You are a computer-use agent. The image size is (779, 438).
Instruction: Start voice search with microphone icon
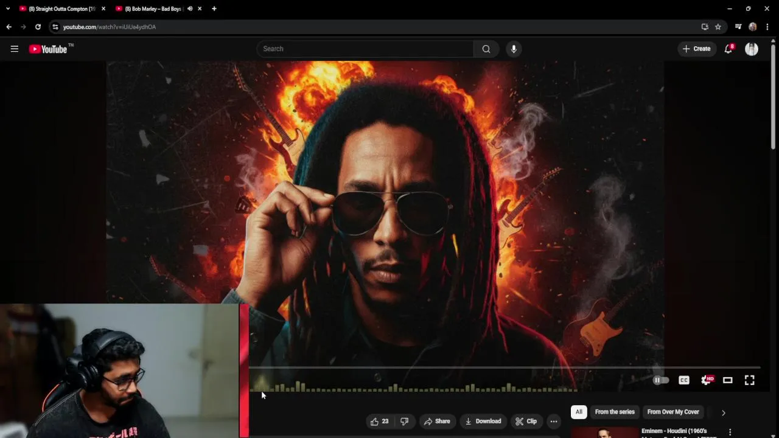[x=514, y=49]
